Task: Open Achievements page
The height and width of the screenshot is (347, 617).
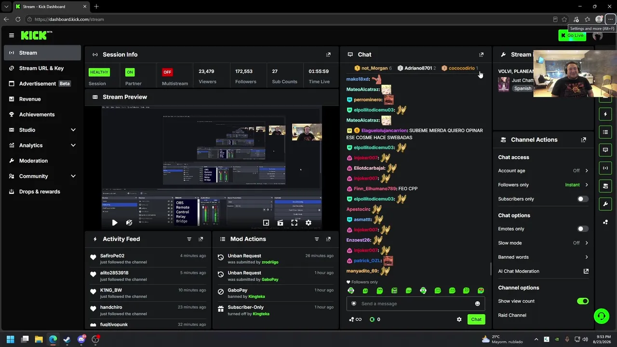Action: 42,114
